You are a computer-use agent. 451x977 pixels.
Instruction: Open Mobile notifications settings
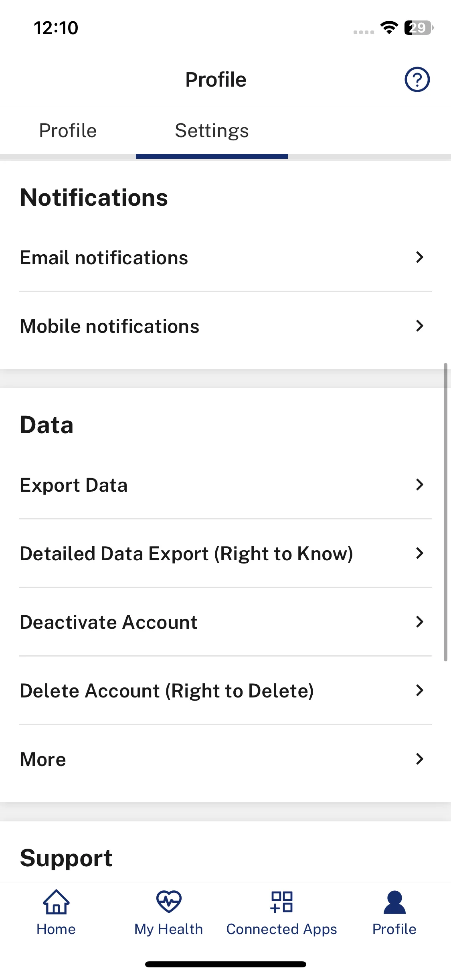[225, 326]
